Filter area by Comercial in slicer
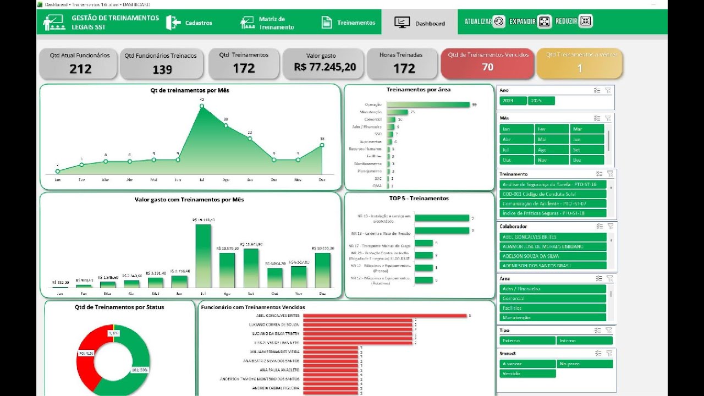This screenshot has width=704, height=396. [x=553, y=298]
